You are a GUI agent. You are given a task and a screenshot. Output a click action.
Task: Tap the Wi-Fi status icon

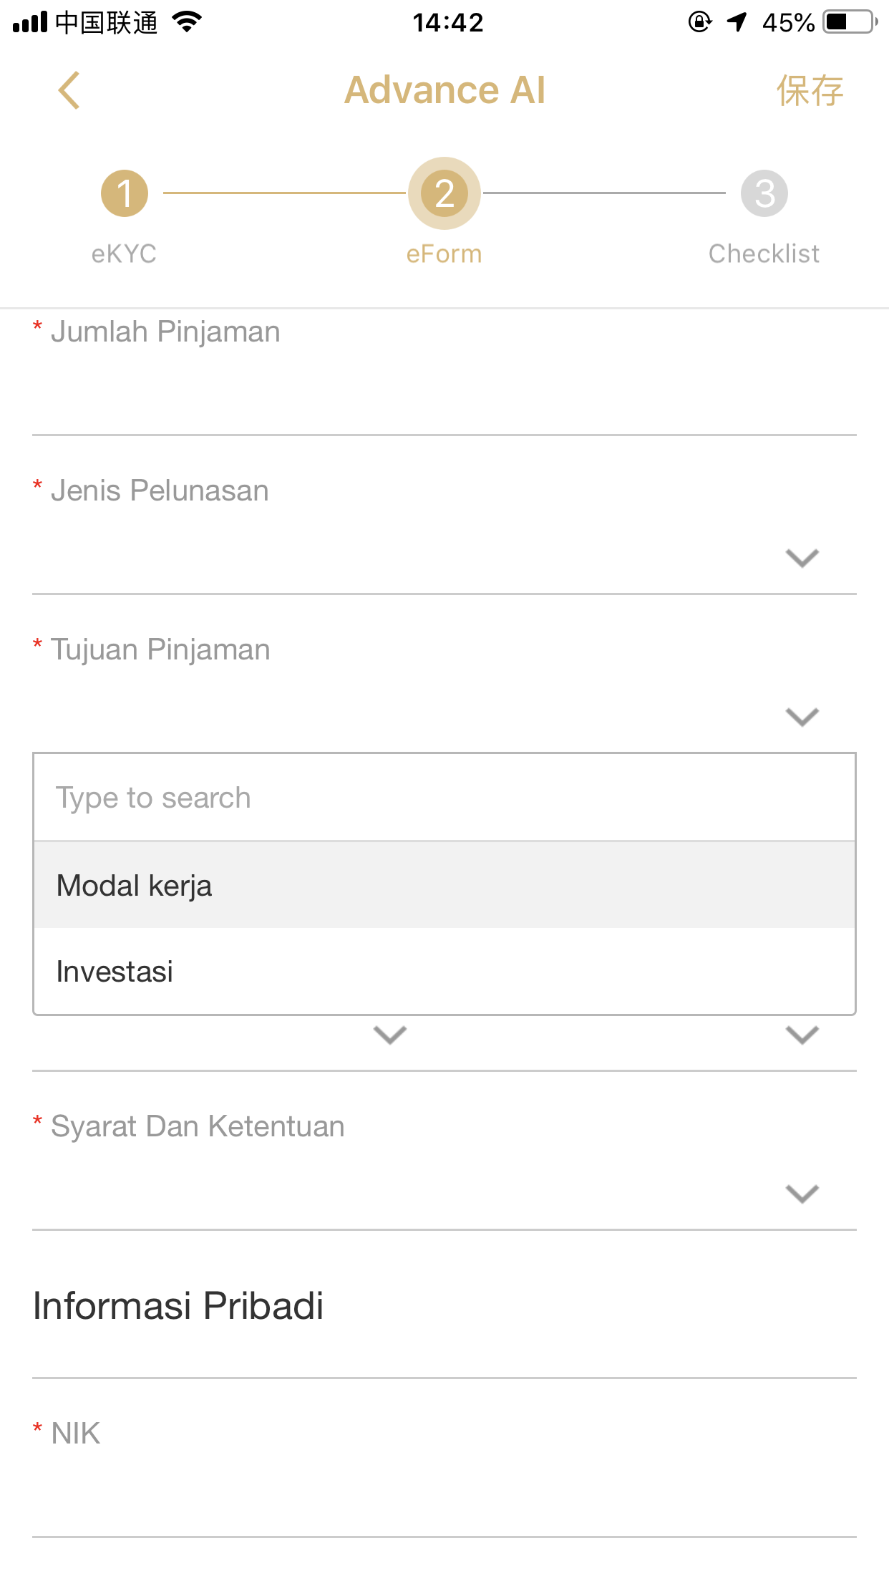pos(188,22)
